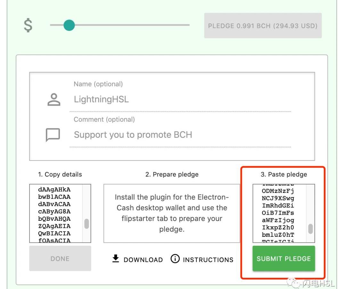The height and width of the screenshot is (289, 346).
Task: Click the info circle icon next to Instructions
Action: click(175, 259)
